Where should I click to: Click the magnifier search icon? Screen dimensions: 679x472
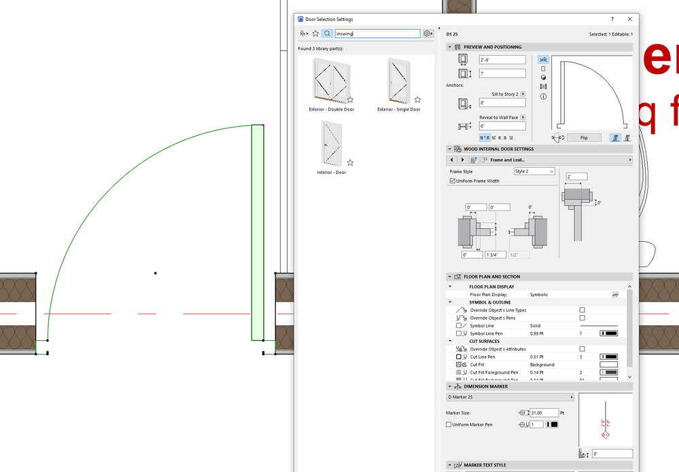[328, 33]
